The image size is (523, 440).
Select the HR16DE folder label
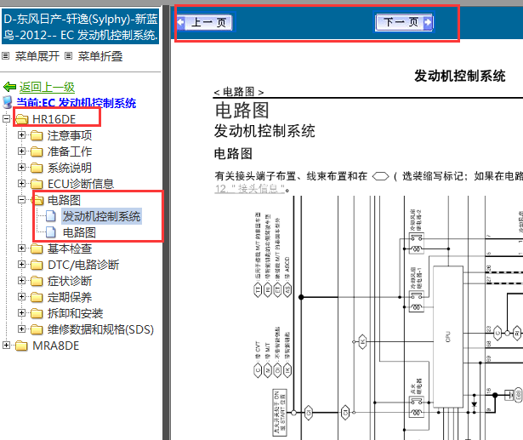click(54, 119)
